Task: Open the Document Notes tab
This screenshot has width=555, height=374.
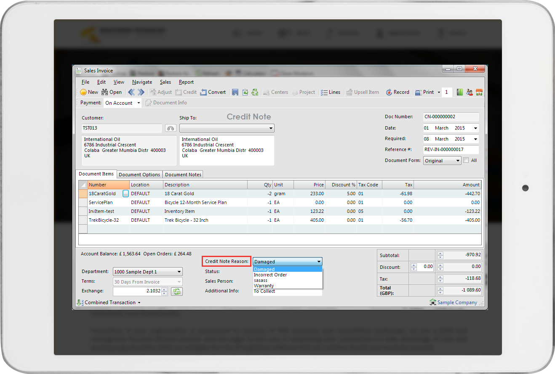Action: click(x=183, y=175)
